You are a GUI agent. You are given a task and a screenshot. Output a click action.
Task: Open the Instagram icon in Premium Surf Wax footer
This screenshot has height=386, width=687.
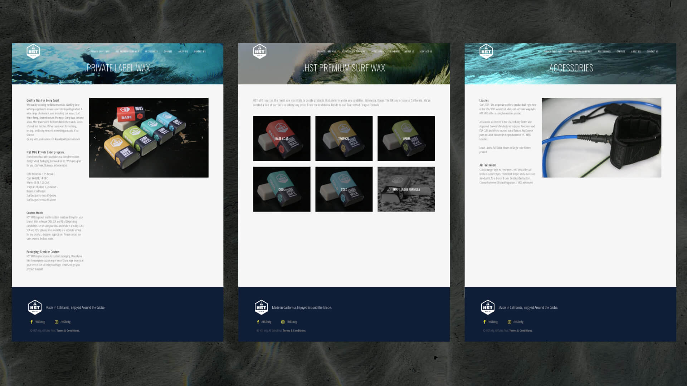click(283, 322)
